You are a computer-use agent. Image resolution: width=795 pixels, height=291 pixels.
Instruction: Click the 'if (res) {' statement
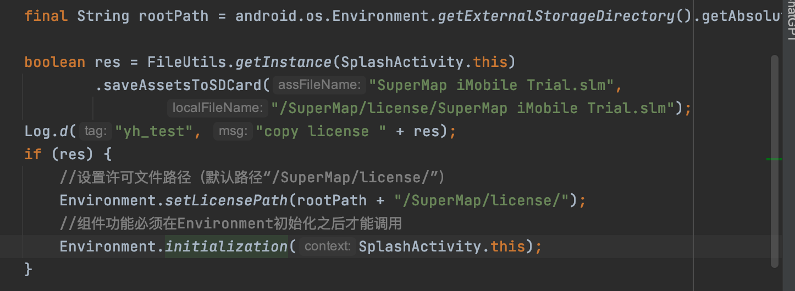click(x=68, y=154)
